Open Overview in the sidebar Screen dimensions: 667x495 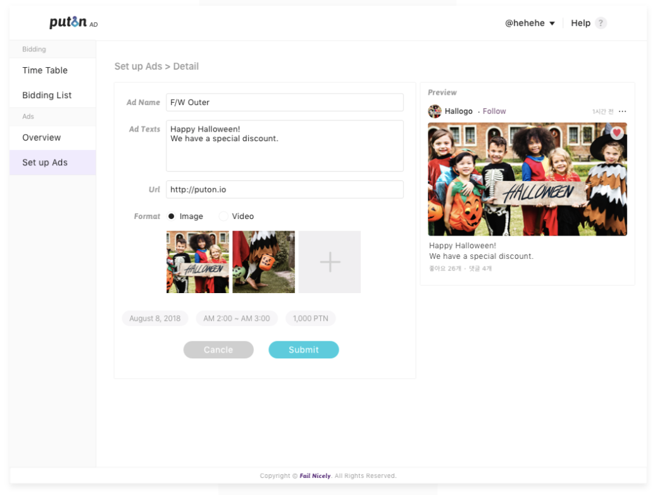pyautogui.click(x=53, y=137)
